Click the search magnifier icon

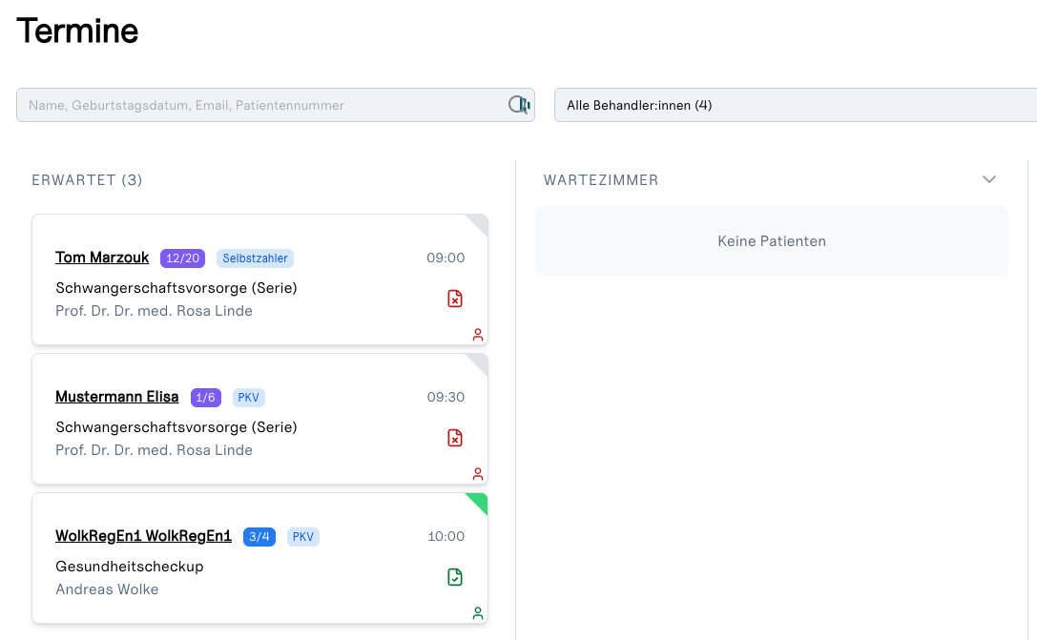tap(519, 105)
